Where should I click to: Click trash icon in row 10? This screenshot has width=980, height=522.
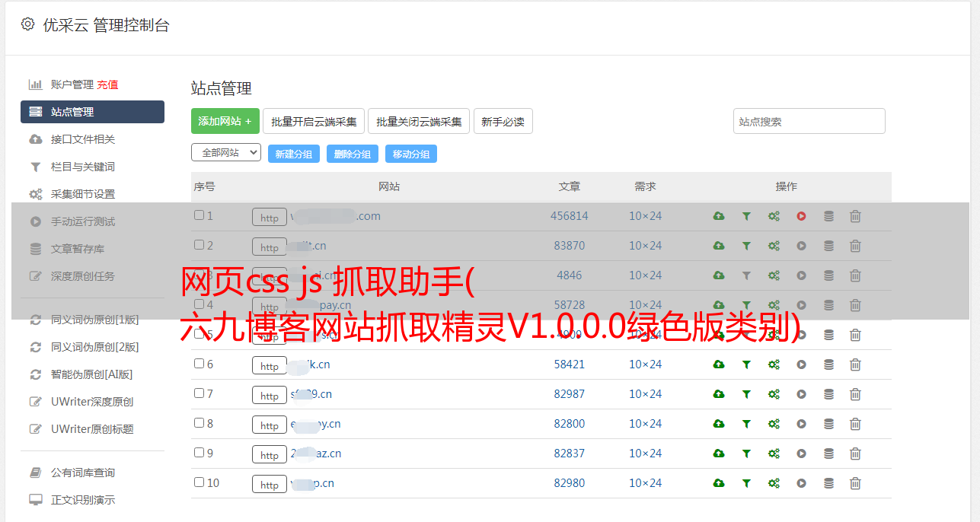[x=855, y=483]
